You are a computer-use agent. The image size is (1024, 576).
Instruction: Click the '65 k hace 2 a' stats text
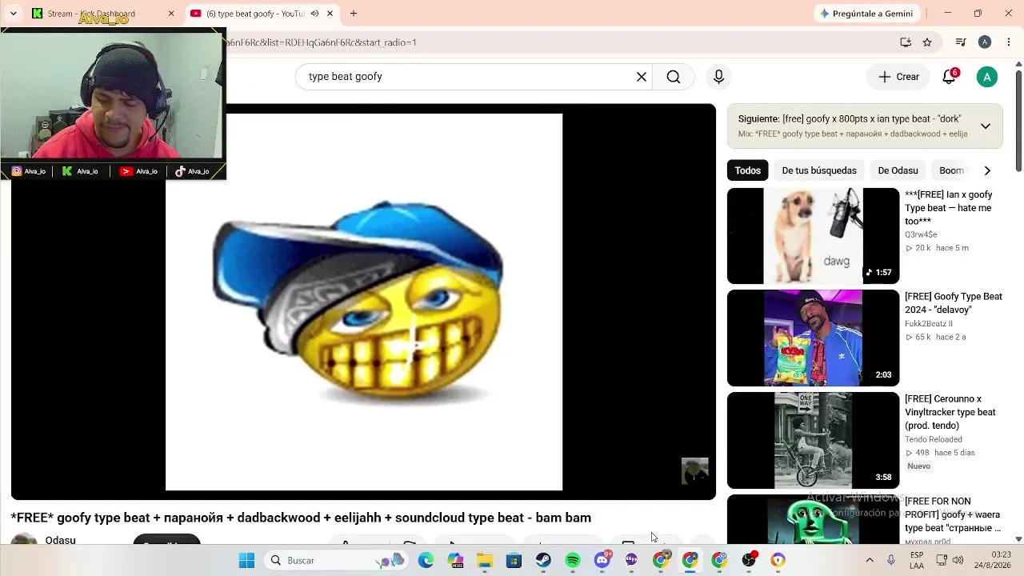(935, 337)
